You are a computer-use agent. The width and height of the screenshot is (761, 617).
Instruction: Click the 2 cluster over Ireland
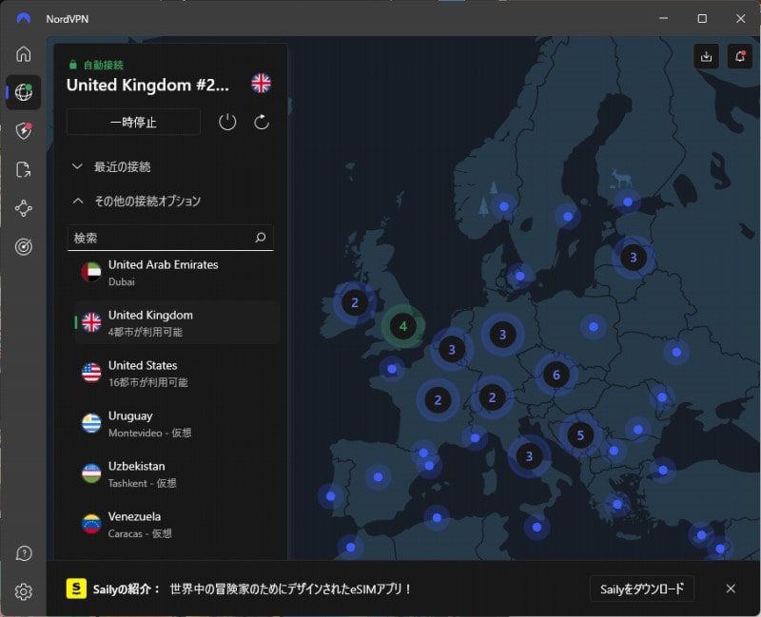click(x=355, y=302)
